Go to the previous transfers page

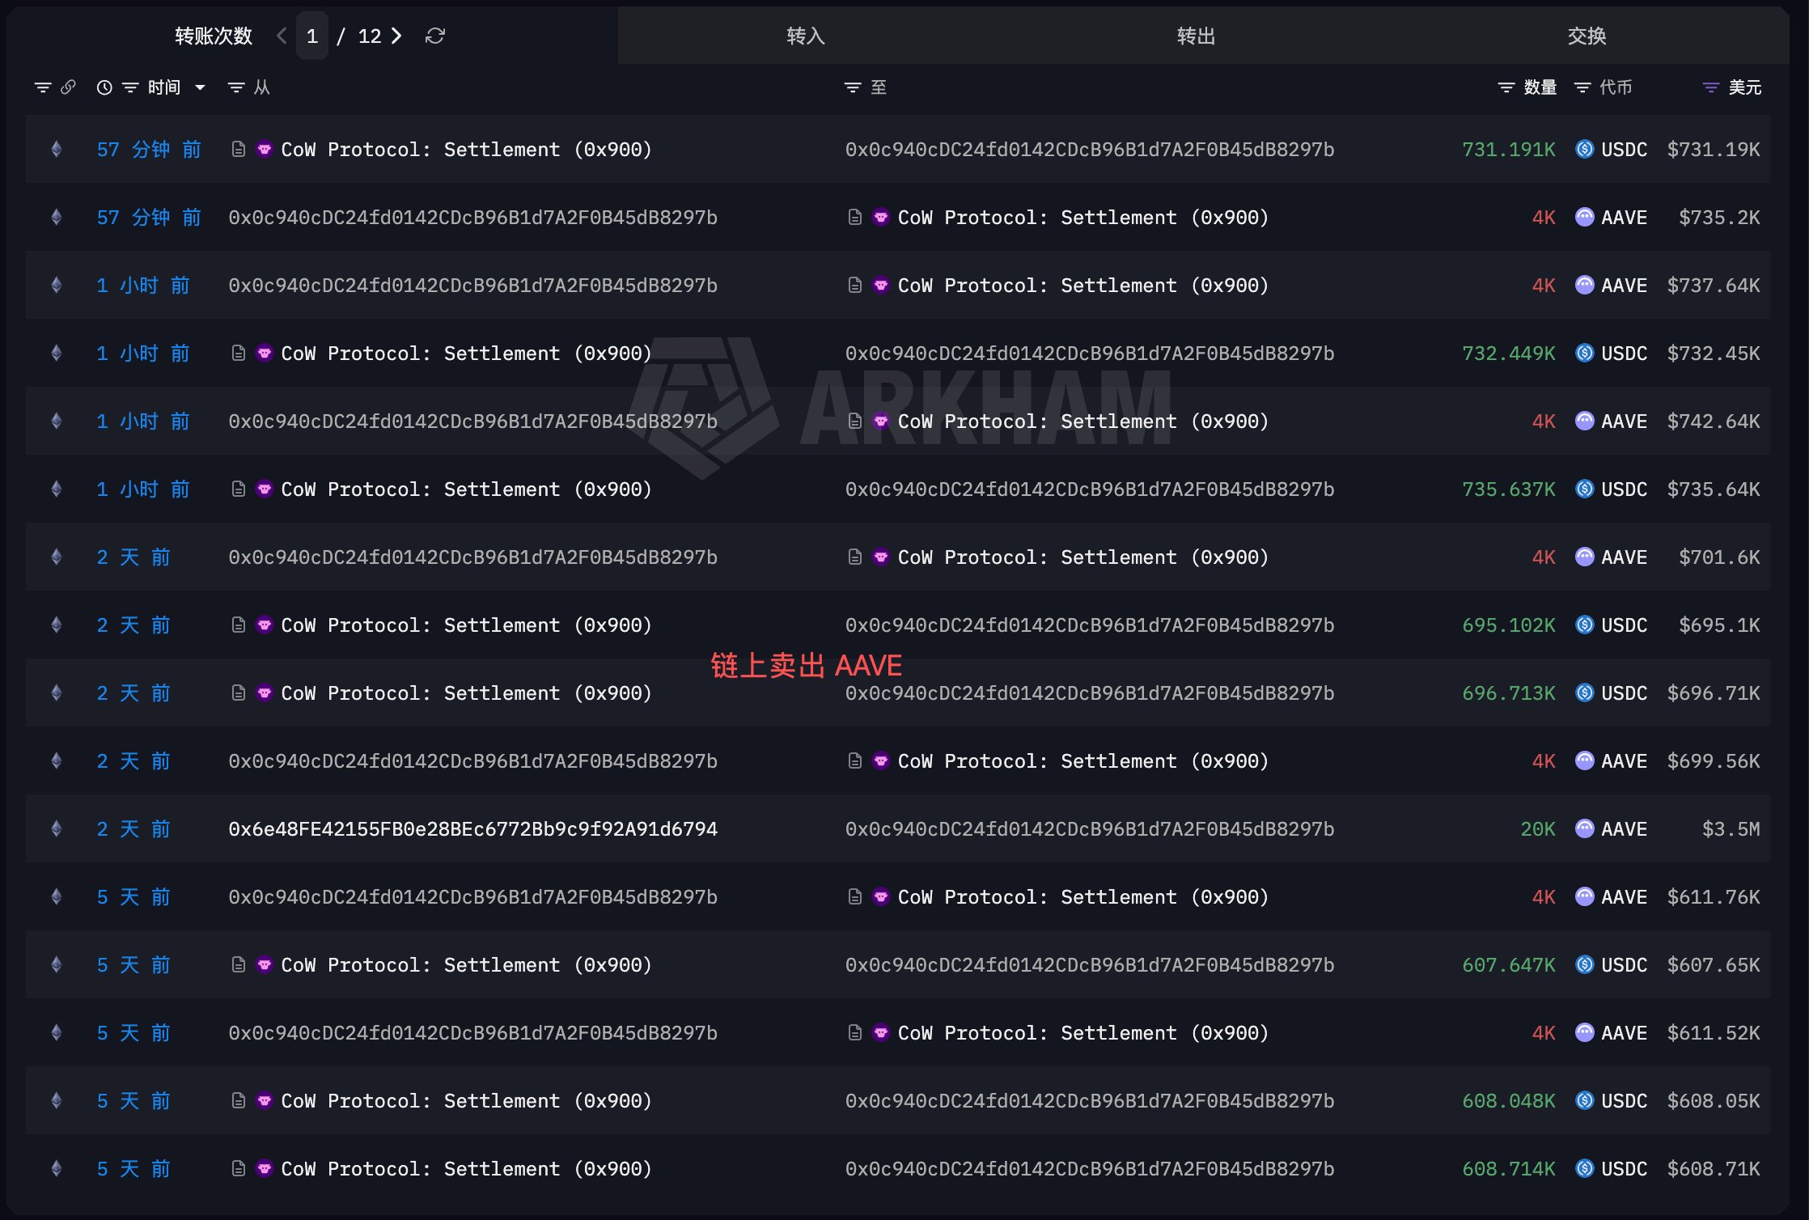coord(282,36)
